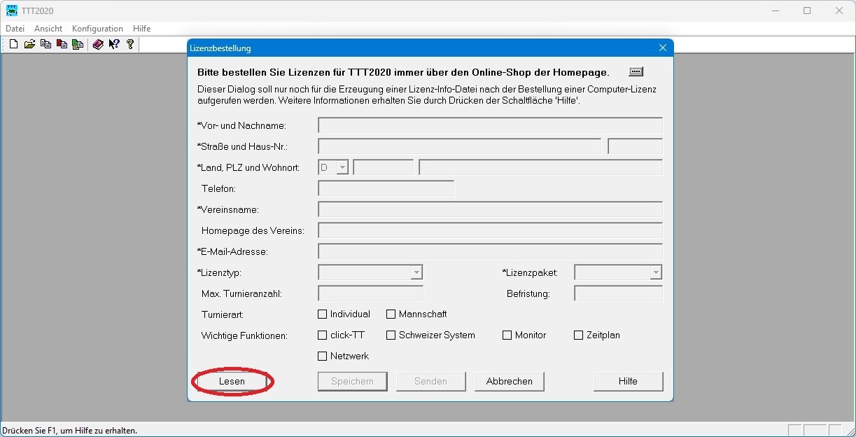This screenshot has height=437, width=856.
Task: Open the Hilfe menu in menu bar
Action: pos(142,29)
